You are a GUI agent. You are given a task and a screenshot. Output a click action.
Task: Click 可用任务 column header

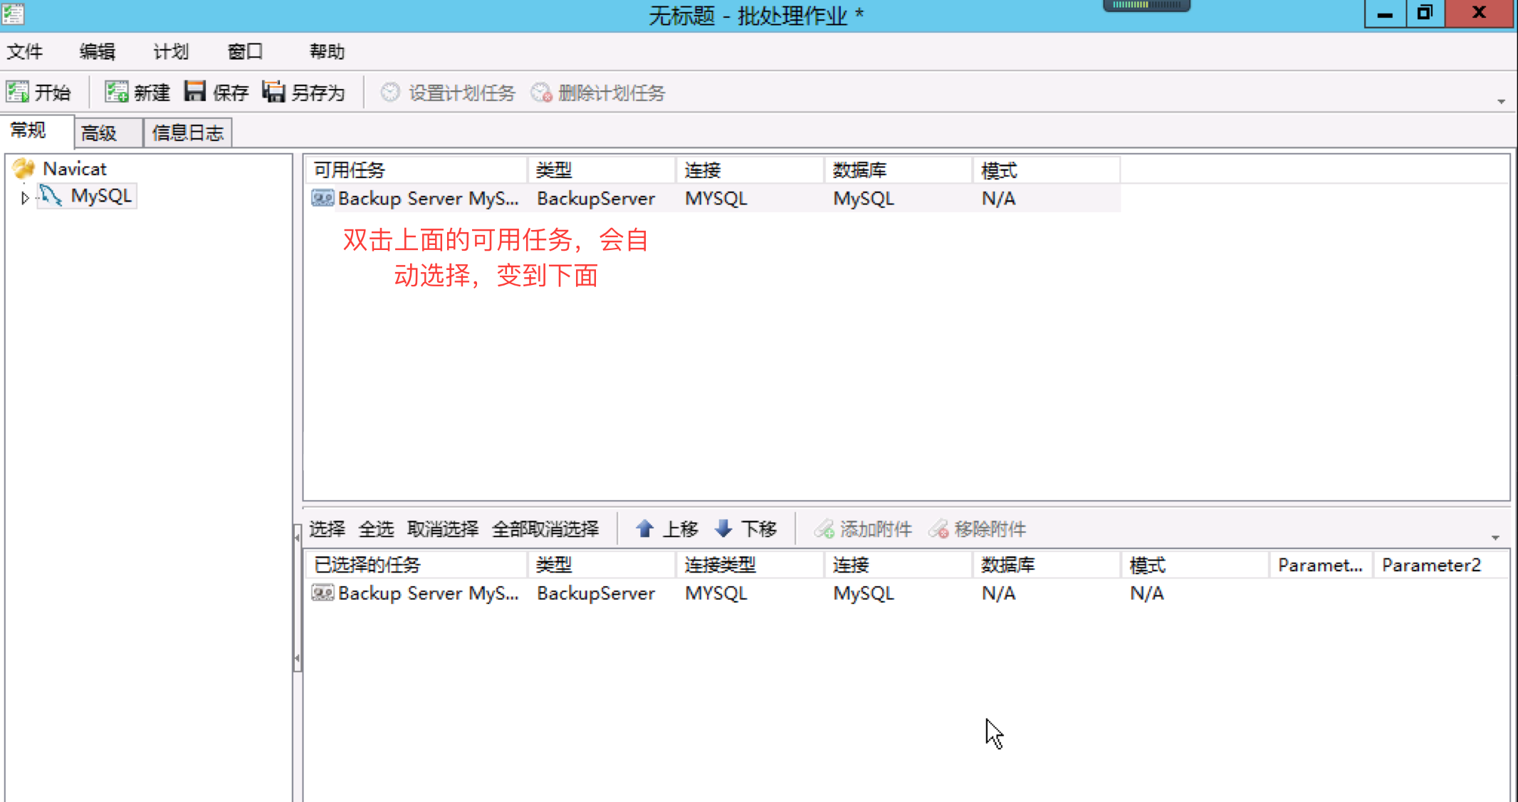coord(417,170)
